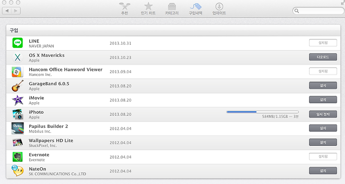Image resolution: width=345 pixels, height=184 pixels.
Task: Install Papilus Builder 2
Action: pyautogui.click(x=323, y=128)
